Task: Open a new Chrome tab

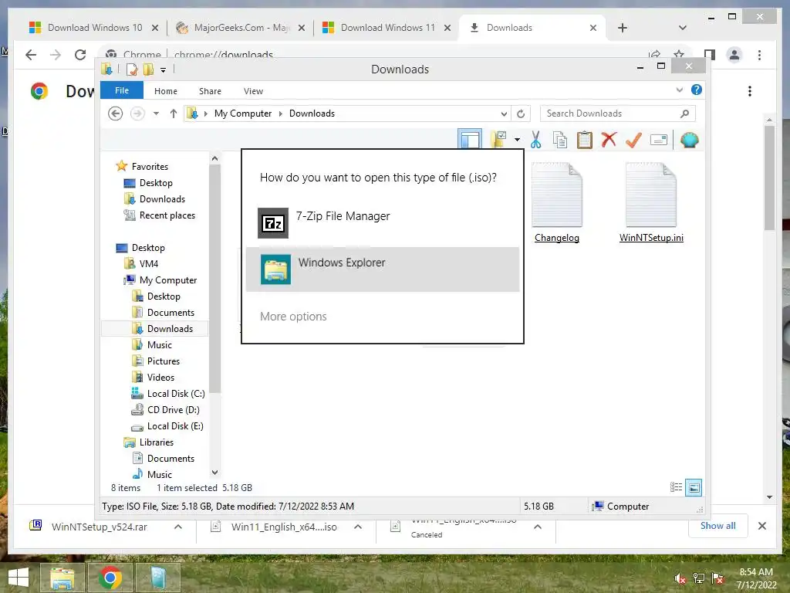Action: [x=623, y=28]
